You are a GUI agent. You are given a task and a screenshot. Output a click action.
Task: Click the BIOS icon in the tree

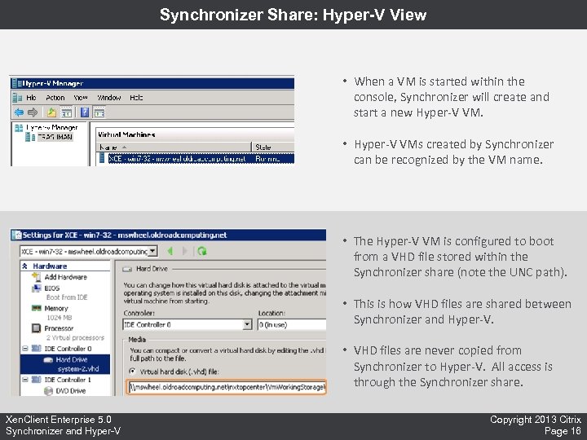(37, 288)
